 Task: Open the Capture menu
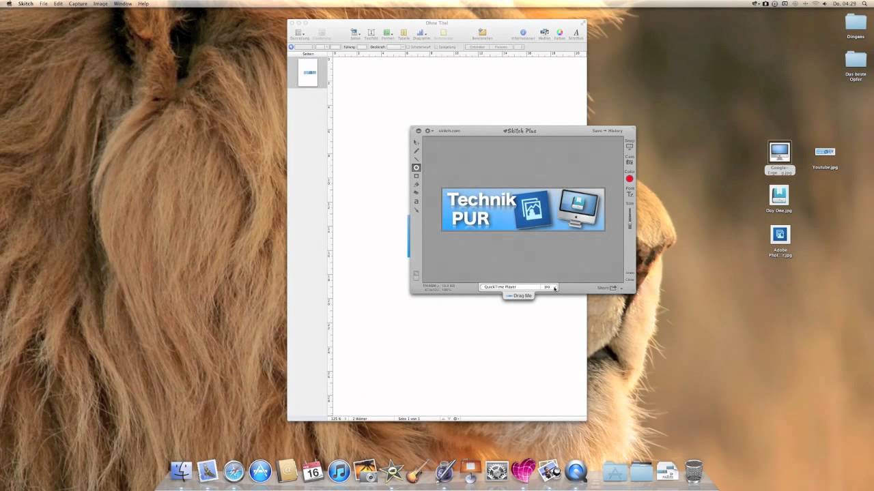[78, 4]
